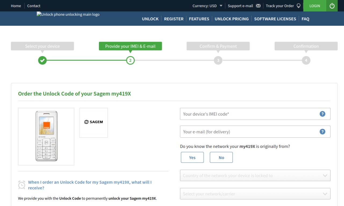Open the 'what will I receive' question link
Screen dimensions: 344x206
(90, 185)
